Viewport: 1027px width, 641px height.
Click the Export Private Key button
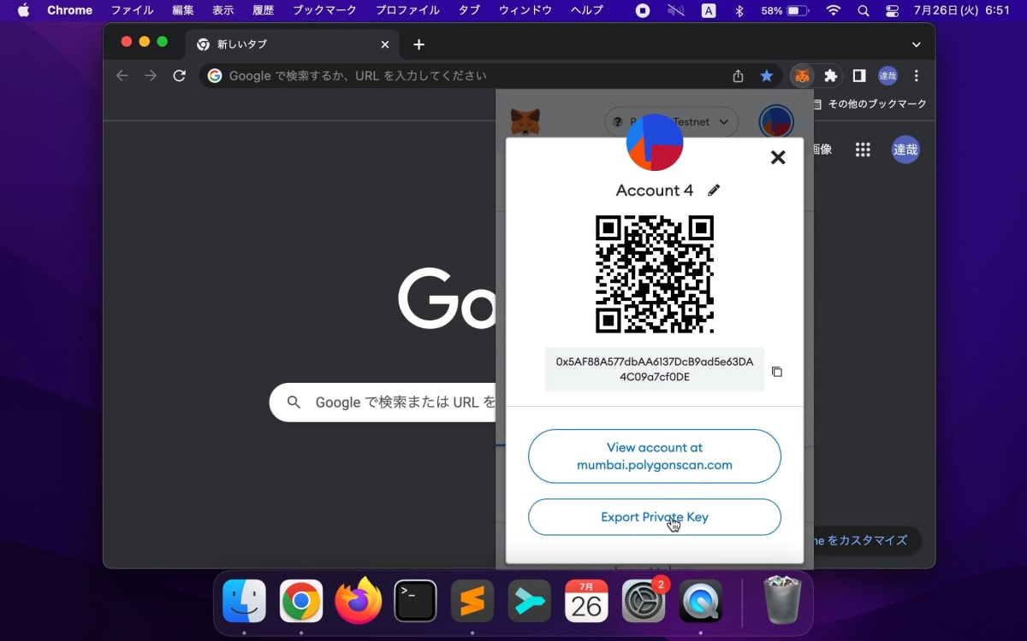655,517
